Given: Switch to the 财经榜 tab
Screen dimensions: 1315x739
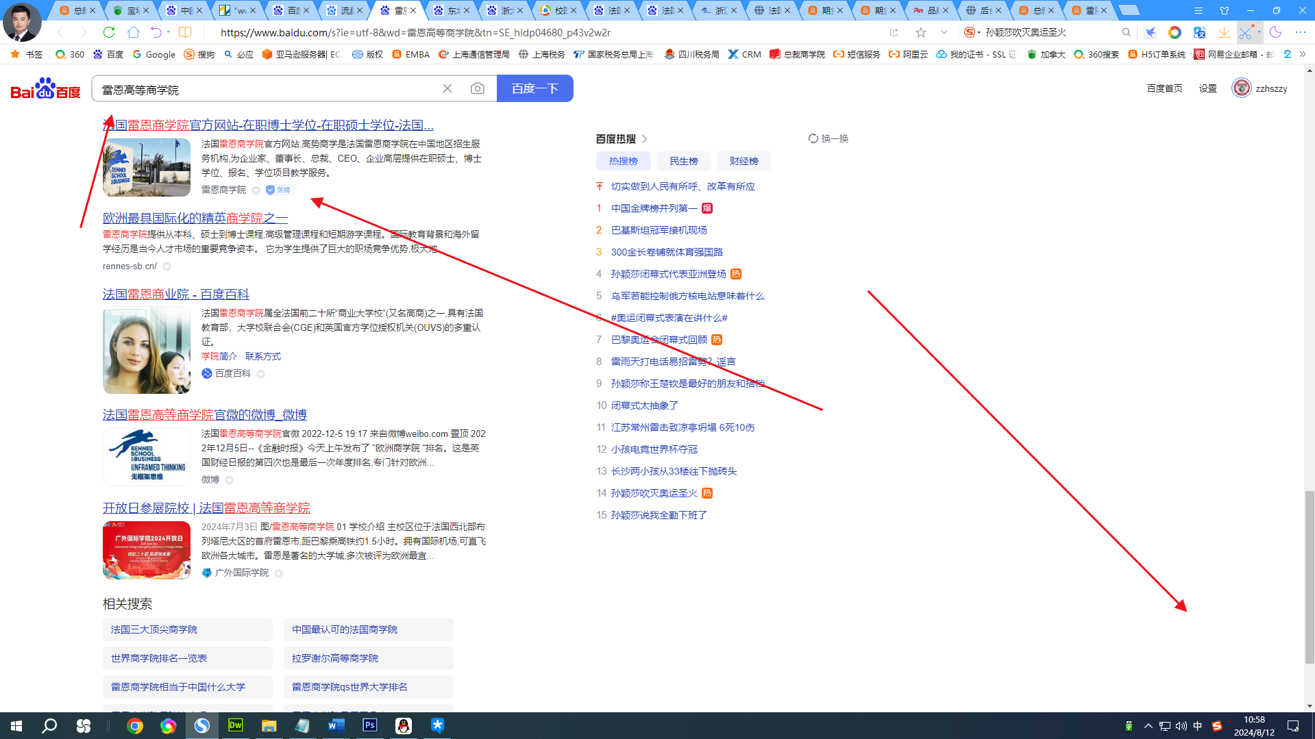Looking at the screenshot, I should pyautogui.click(x=743, y=160).
